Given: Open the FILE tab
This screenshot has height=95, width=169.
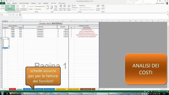Looking at the screenshot, I should (2, 3).
